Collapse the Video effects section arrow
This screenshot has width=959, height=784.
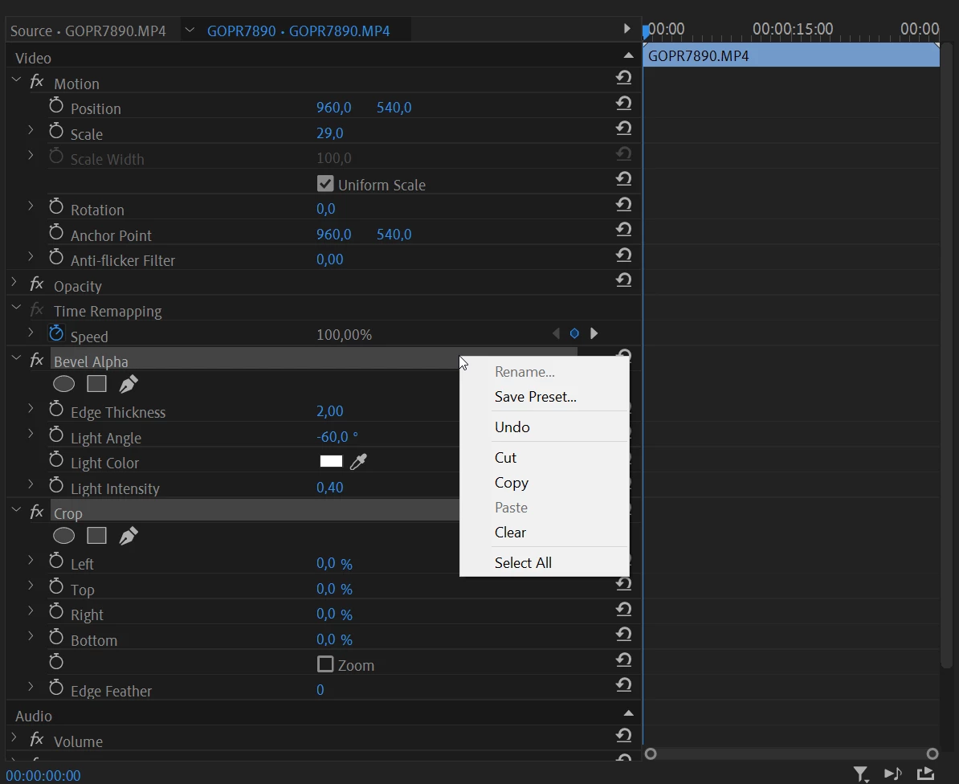click(x=628, y=55)
